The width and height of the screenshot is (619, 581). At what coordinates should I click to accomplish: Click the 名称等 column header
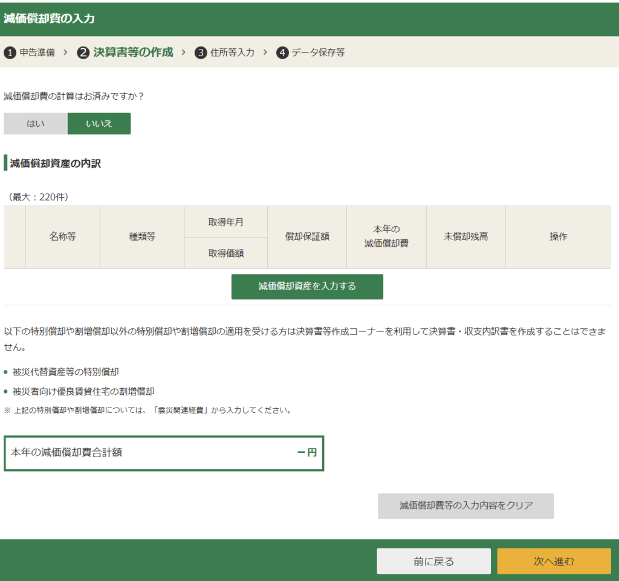63,237
